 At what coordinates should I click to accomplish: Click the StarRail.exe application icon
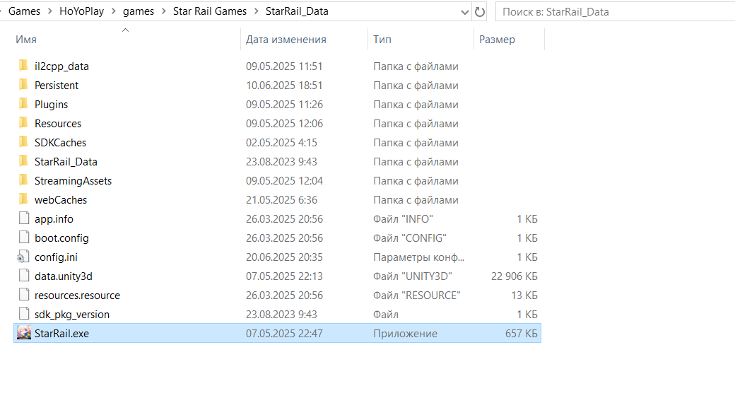click(x=24, y=333)
